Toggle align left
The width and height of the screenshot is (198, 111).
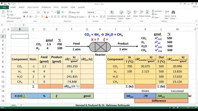tap(52, 17)
